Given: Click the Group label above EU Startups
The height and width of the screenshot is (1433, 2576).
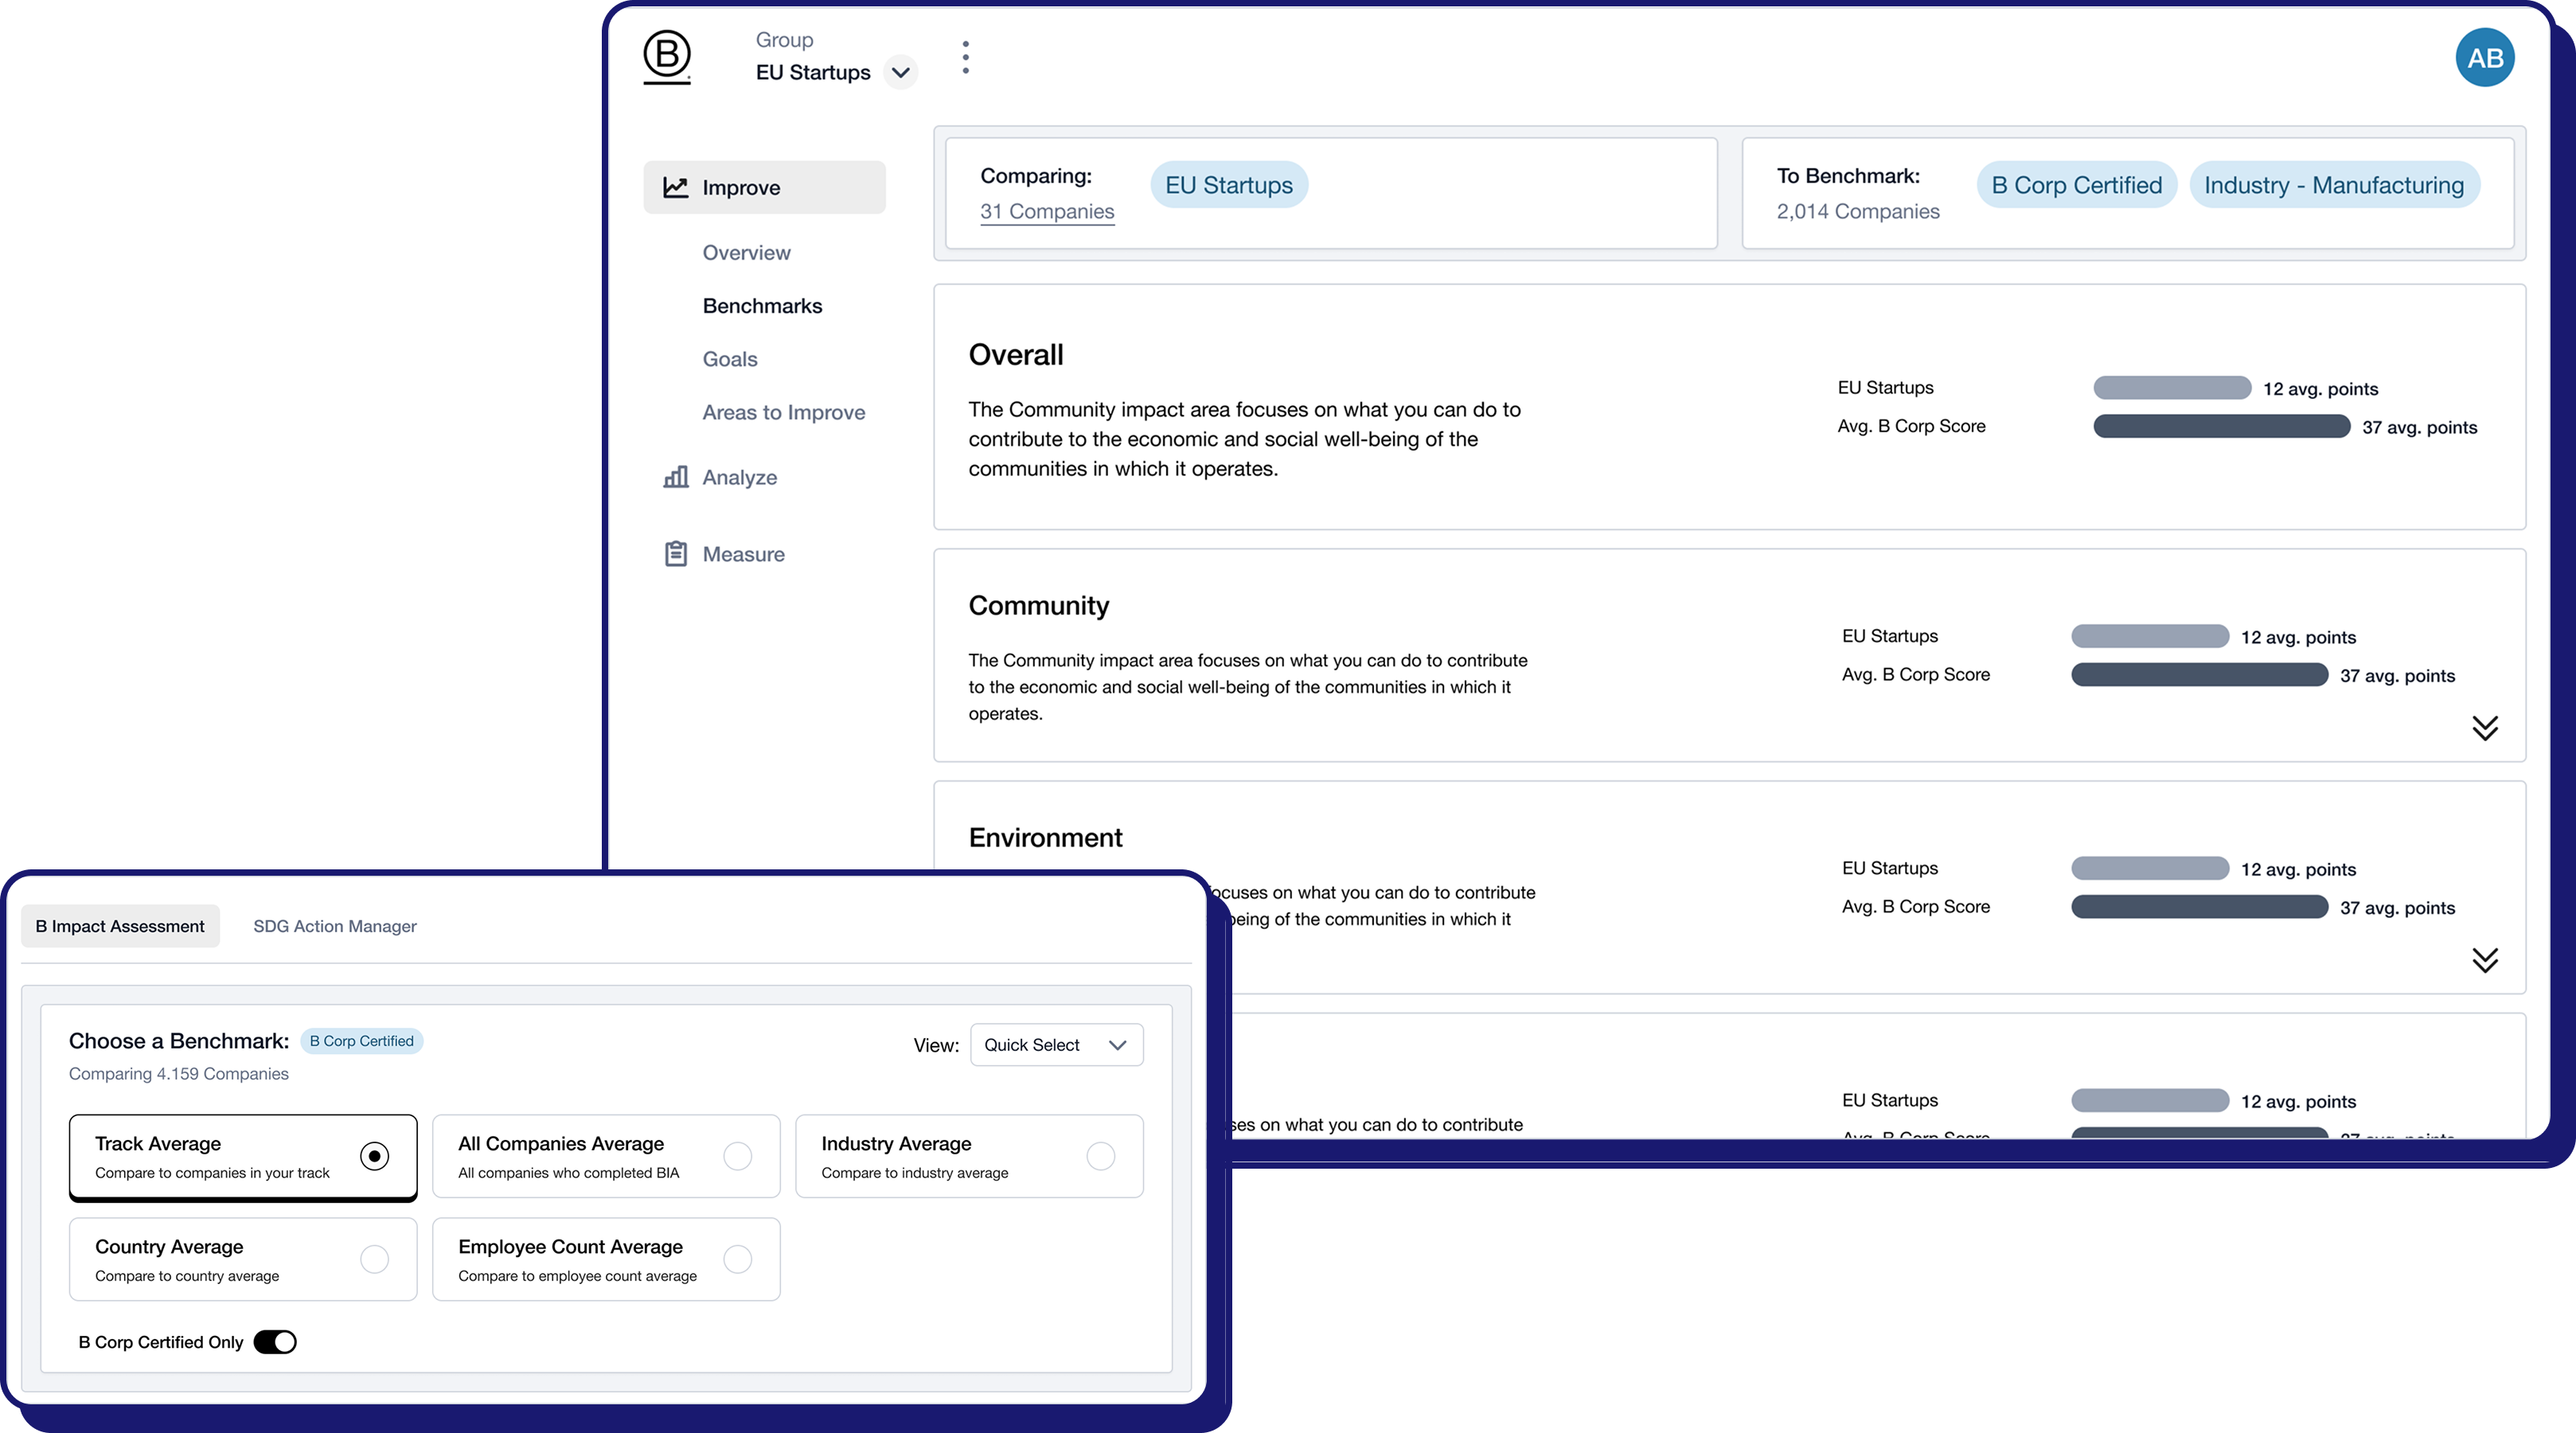Looking at the screenshot, I should tap(784, 40).
